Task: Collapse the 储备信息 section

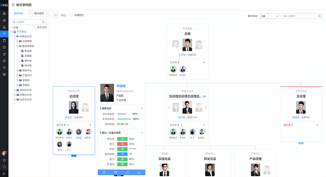Action: click(142, 108)
